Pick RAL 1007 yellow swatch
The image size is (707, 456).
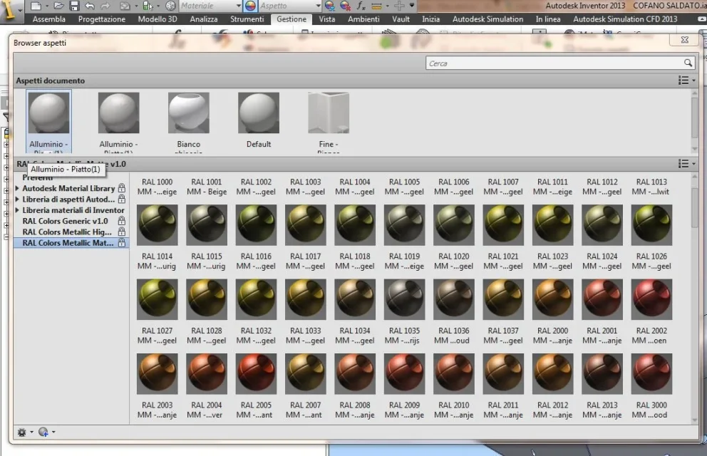(x=503, y=225)
